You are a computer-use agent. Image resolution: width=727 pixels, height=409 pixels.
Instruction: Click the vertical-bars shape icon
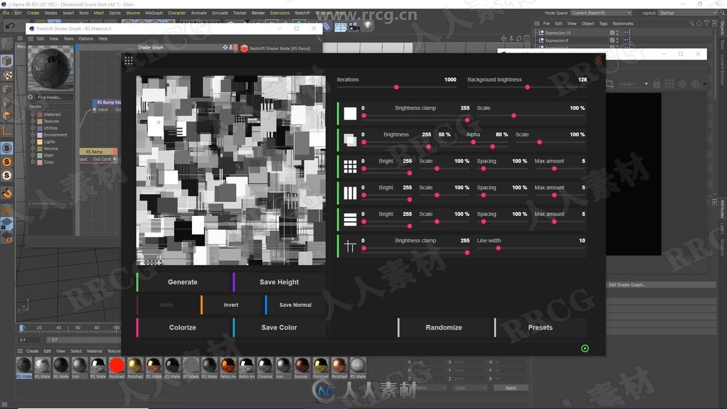click(x=350, y=193)
